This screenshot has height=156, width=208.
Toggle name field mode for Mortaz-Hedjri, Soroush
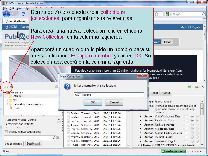click(186, 133)
